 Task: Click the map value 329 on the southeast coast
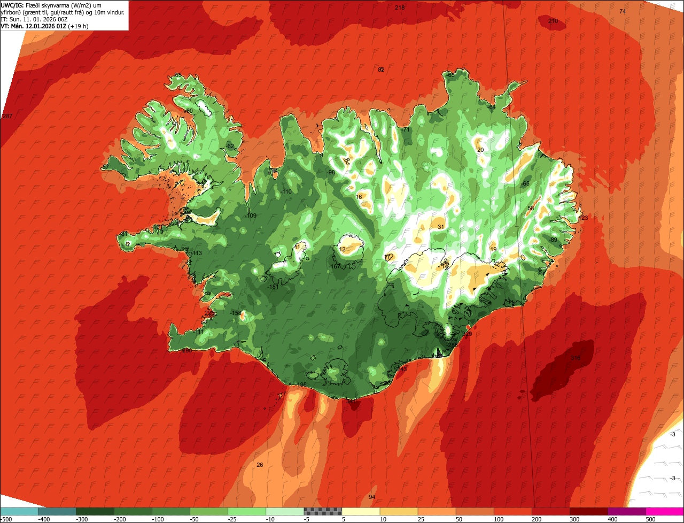tap(467, 334)
